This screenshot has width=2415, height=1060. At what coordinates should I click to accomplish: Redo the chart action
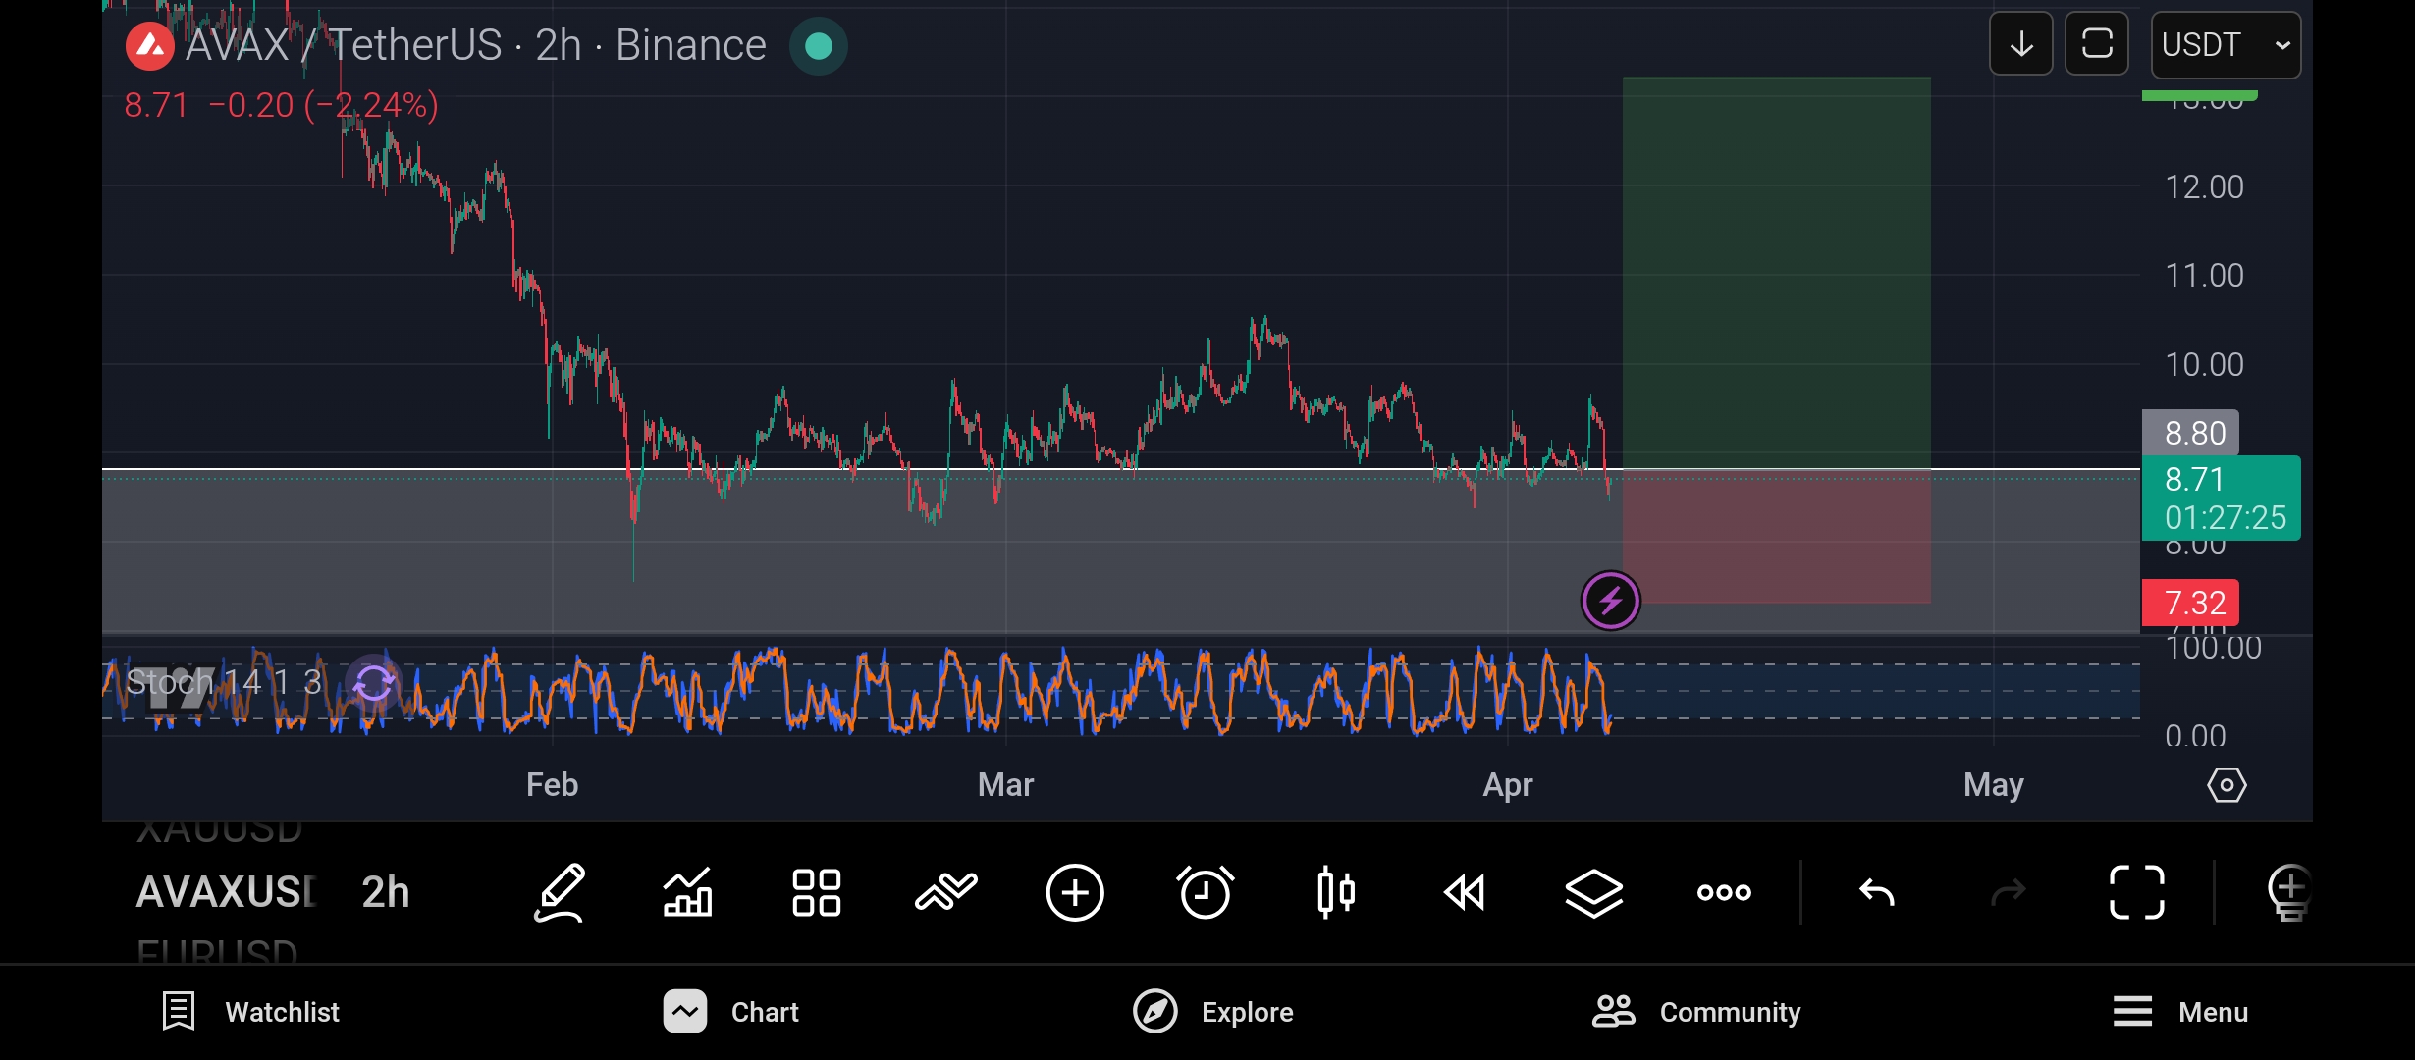point(2008,893)
